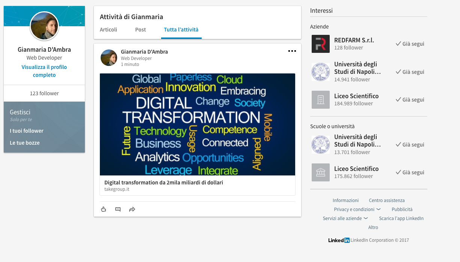
Task: Toggle Già segui for Università under Scuole
Action: click(x=410, y=145)
